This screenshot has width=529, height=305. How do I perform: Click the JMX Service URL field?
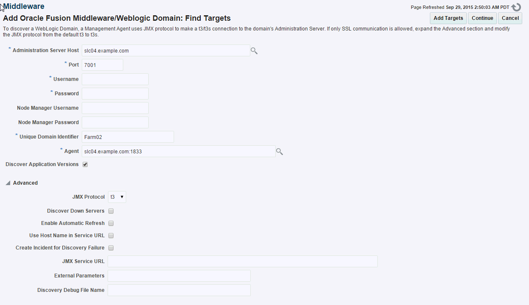243,261
